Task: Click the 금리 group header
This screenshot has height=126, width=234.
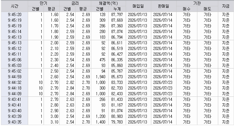Action: 75,3
